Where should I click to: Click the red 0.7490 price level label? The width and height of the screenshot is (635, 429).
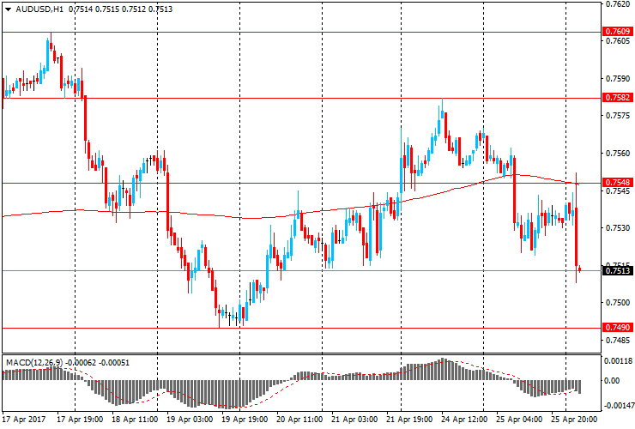618,327
